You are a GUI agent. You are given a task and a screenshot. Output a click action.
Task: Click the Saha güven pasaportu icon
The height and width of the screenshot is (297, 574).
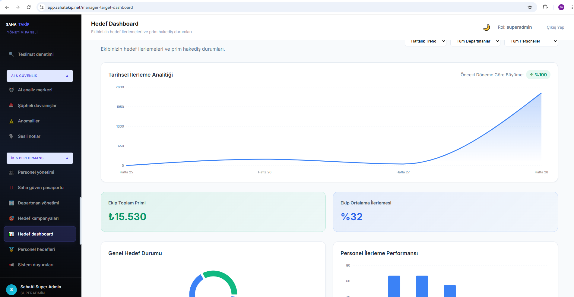[11, 188]
